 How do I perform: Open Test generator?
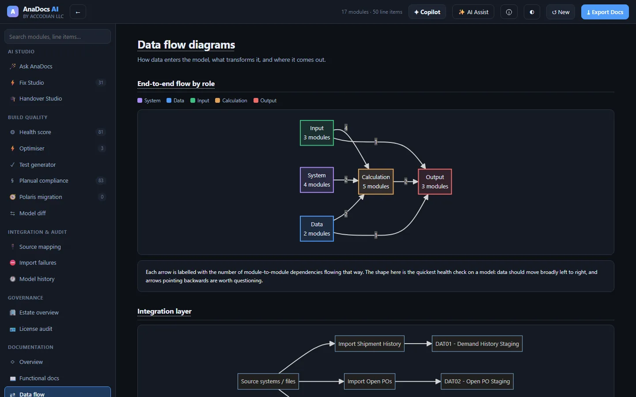[x=57, y=165]
